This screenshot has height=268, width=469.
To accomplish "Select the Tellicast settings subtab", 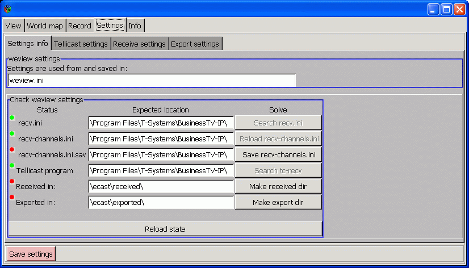I will 81,44.
